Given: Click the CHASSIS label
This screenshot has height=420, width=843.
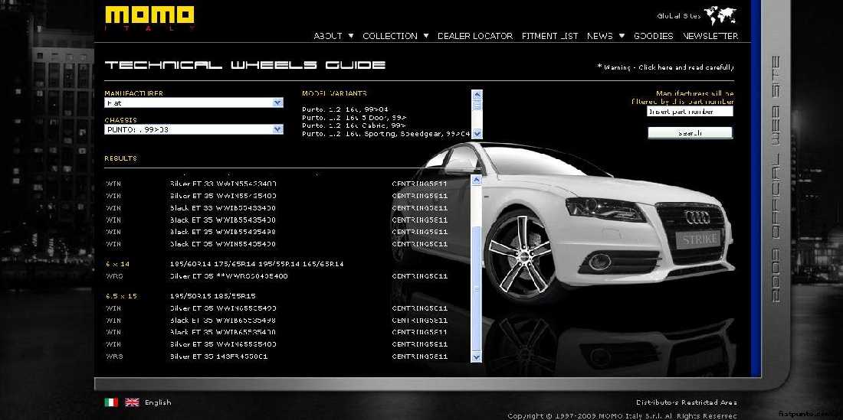Looking at the screenshot, I should (x=120, y=120).
